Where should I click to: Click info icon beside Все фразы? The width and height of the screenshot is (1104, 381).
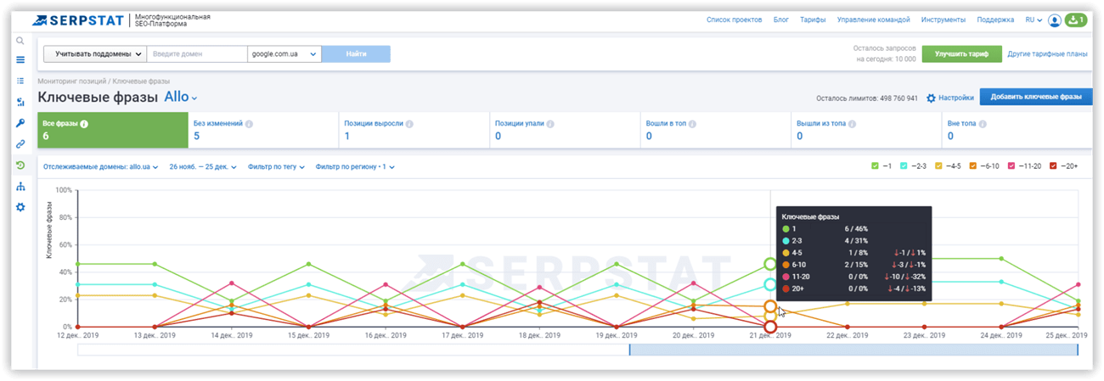(x=84, y=124)
